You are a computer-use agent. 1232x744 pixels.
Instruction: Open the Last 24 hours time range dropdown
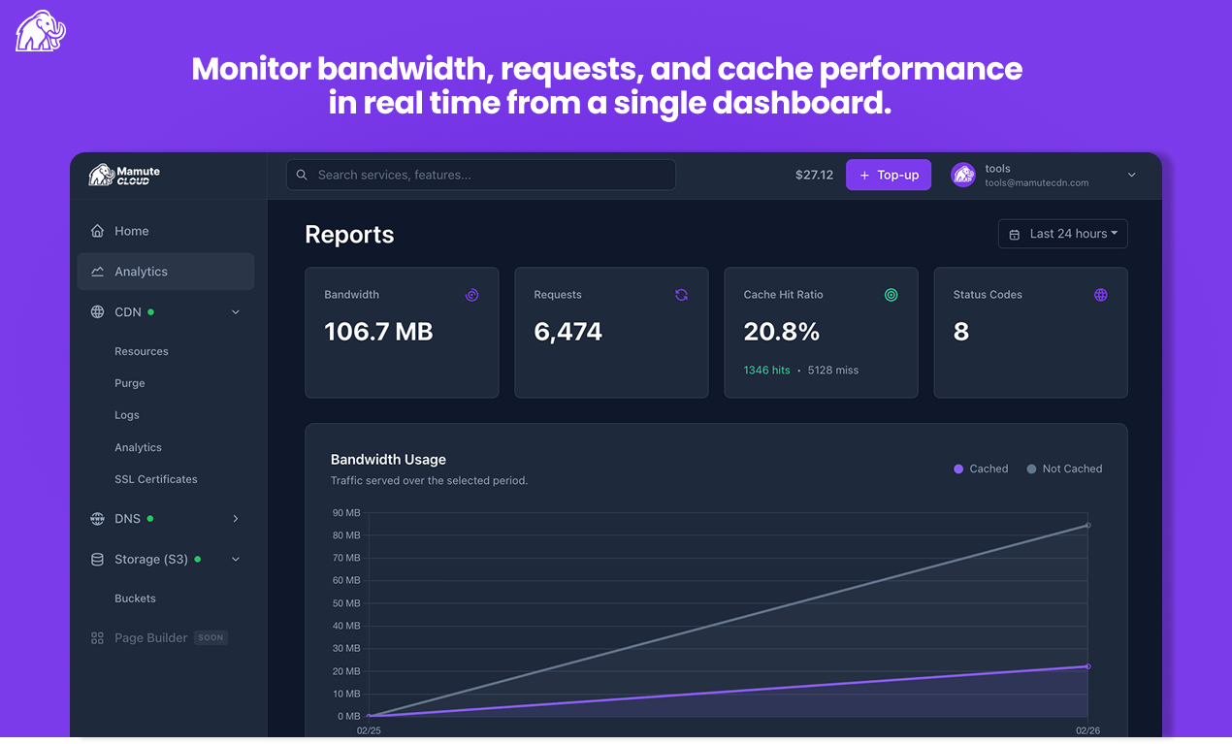(1062, 233)
